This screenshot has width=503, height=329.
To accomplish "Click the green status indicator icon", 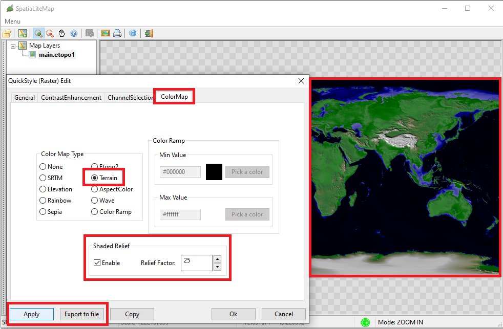I will pos(365,322).
